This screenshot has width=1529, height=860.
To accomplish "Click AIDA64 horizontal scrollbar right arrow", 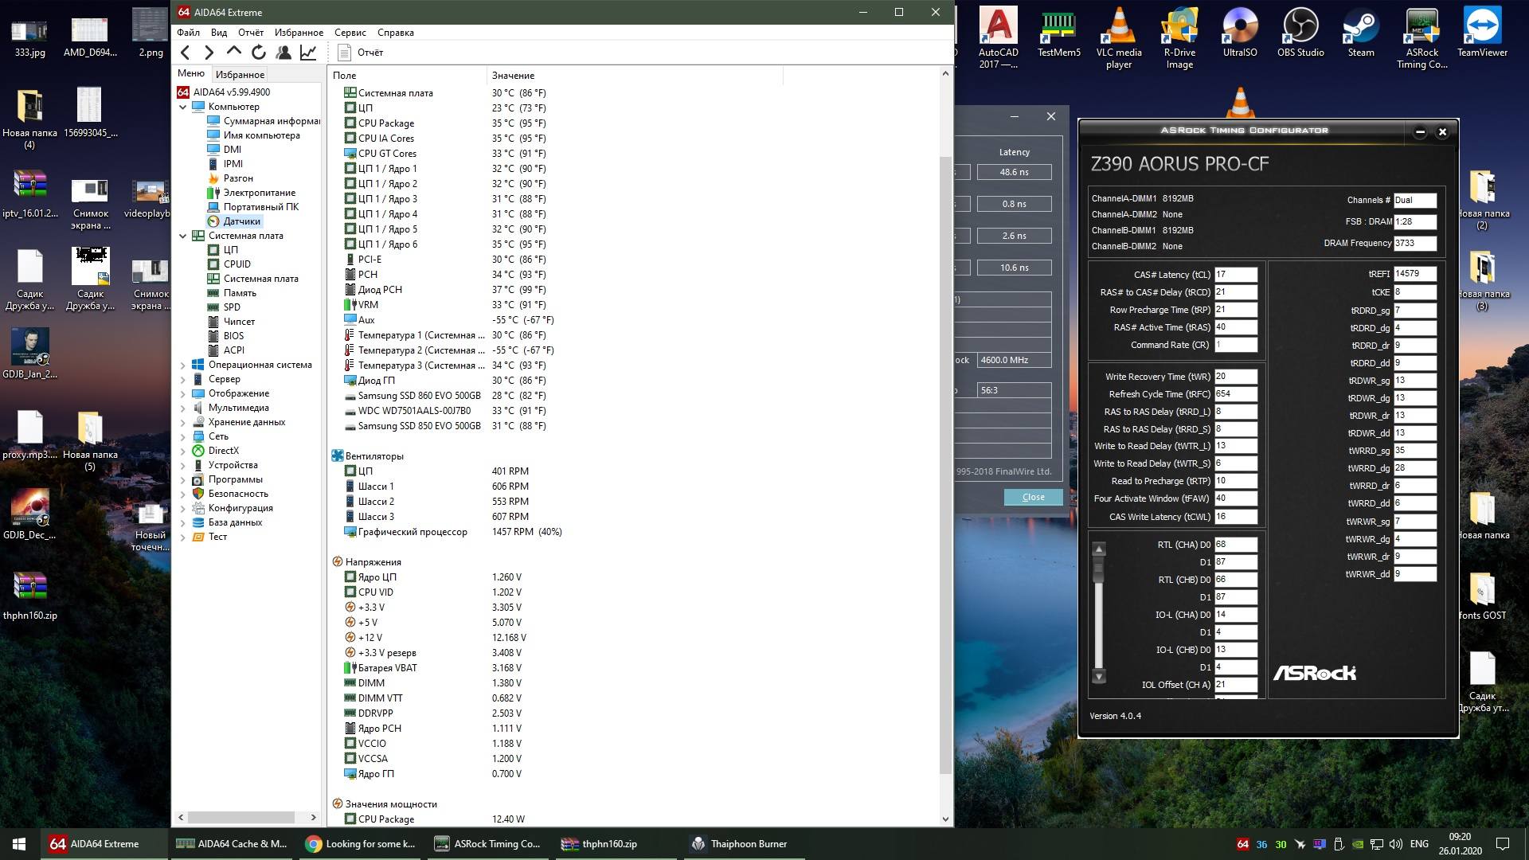I will pyautogui.click(x=313, y=817).
